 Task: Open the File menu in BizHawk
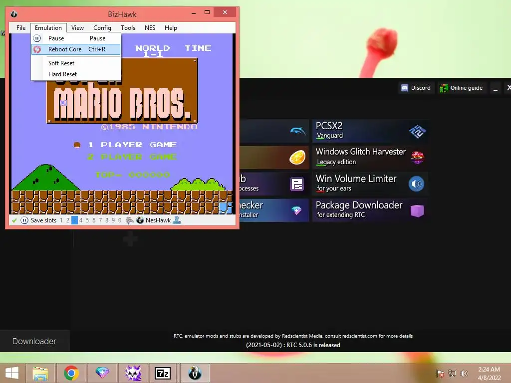(x=21, y=28)
